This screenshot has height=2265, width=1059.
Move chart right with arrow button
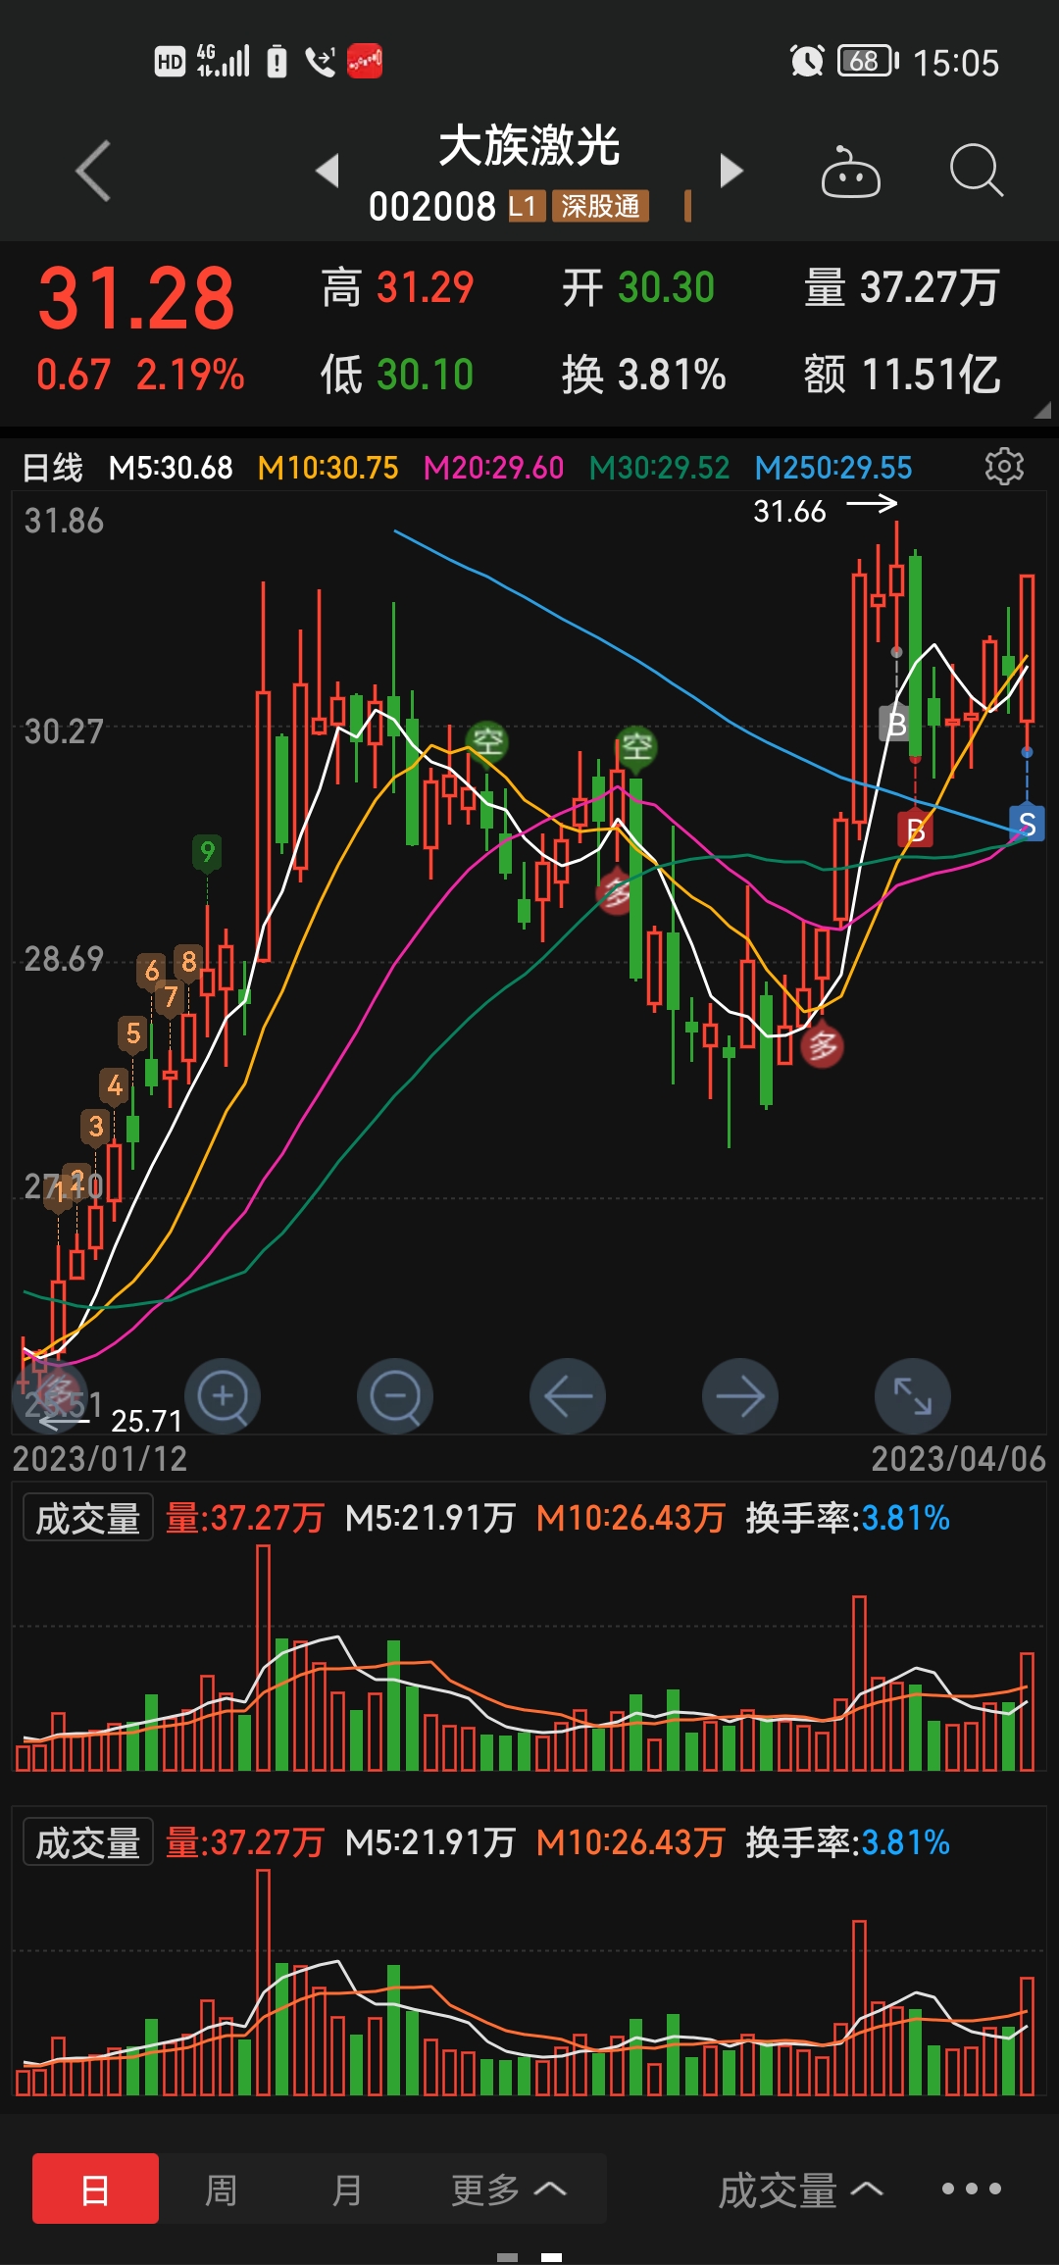(x=740, y=1396)
